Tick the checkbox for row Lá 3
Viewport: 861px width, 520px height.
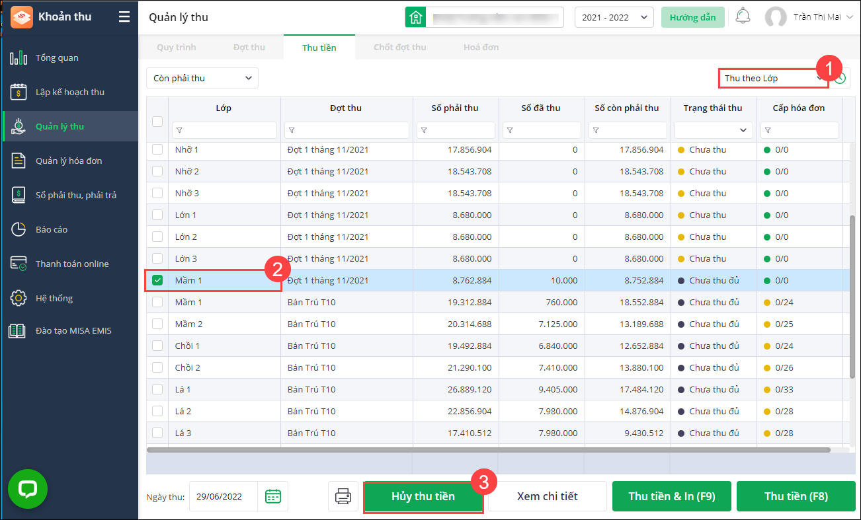(x=157, y=433)
